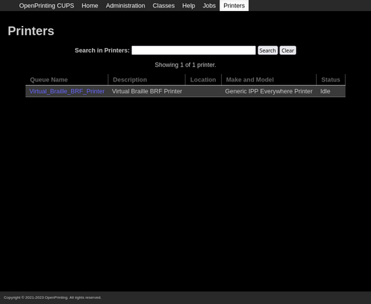Sort by Description column header
This screenshot has width=371, height=304.
coord(130,79)
